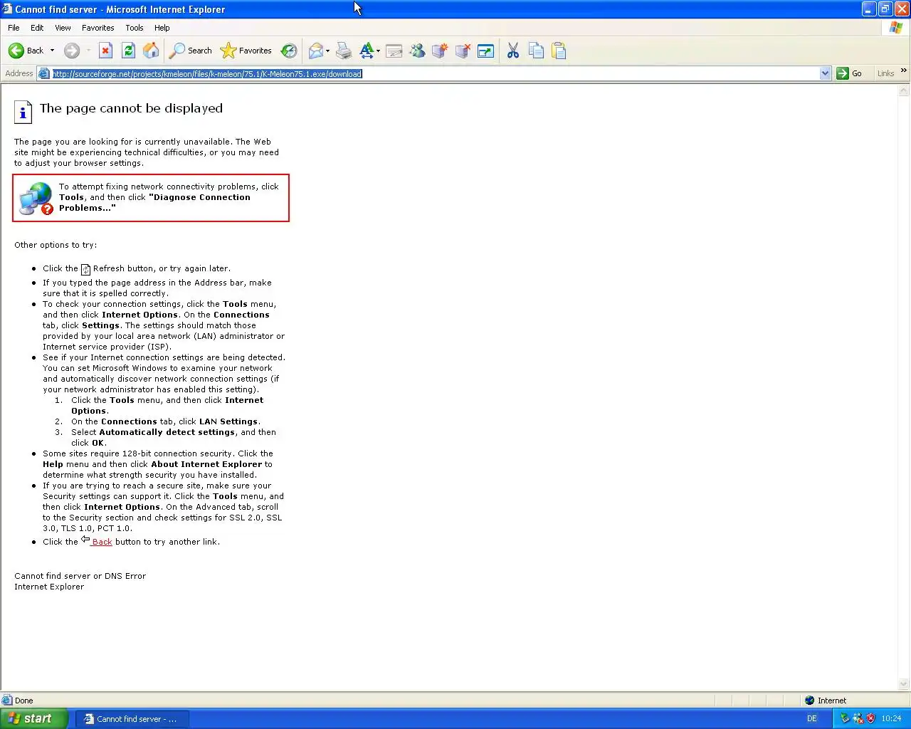Click the Text Size icon
The height and width of the screenshot is (729, 911).
[x=366, y=51]
